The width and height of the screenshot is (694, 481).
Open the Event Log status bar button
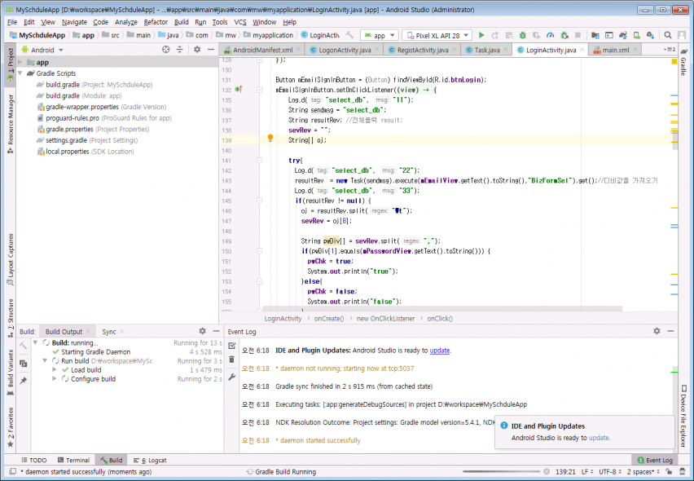(655, 460)
